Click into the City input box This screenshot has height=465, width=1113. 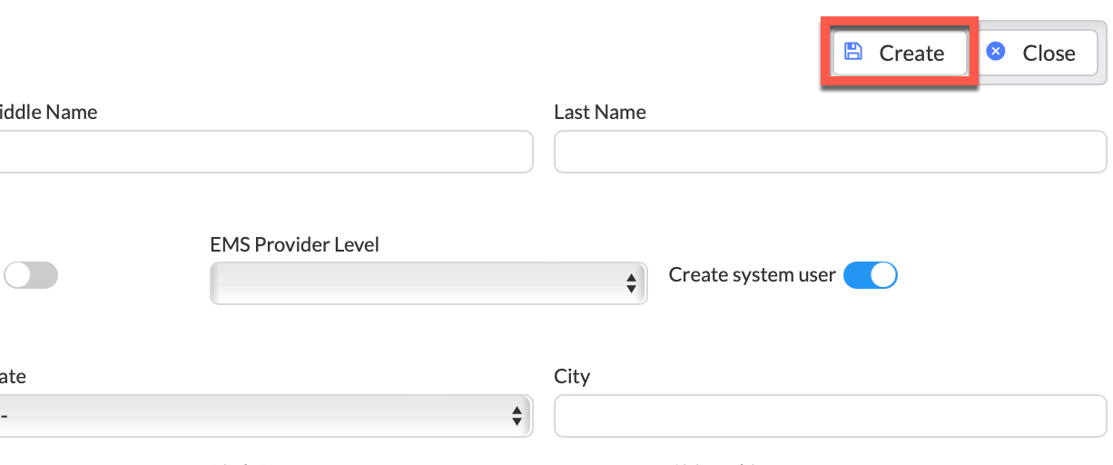click(x=830, y=416)
